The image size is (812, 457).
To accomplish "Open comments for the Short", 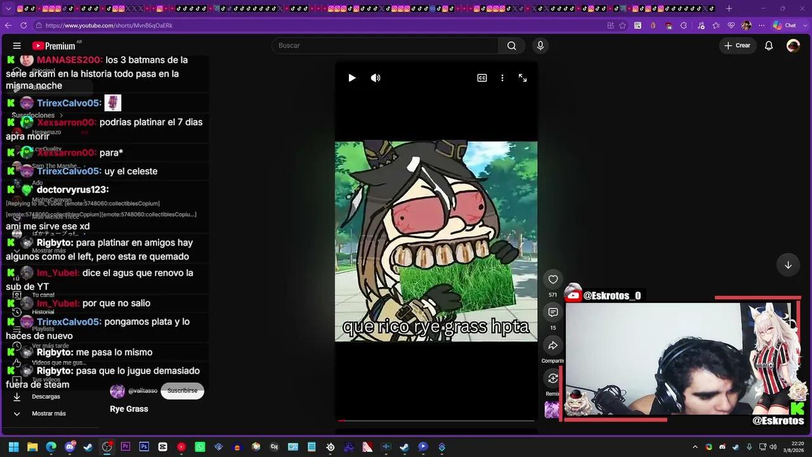I will click(x=553, y=312).
